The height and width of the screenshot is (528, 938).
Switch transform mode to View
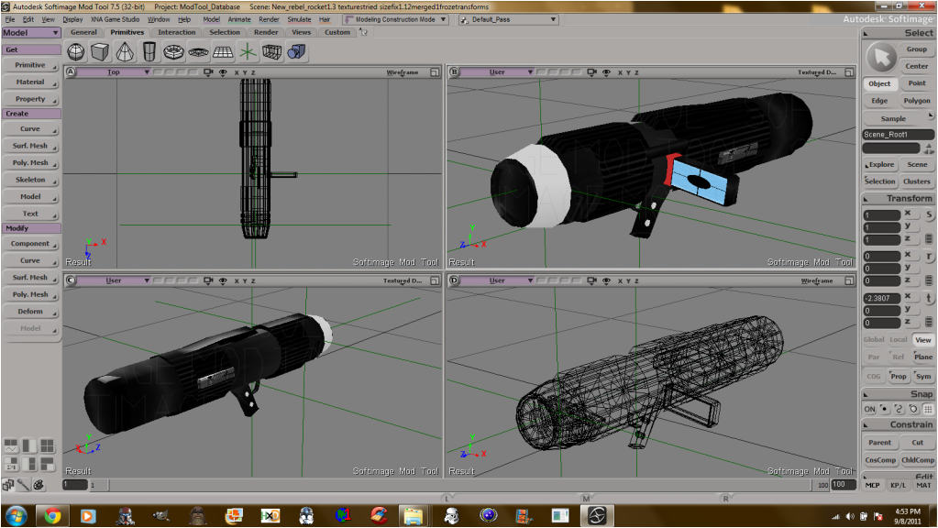click(x=923, y=340)
